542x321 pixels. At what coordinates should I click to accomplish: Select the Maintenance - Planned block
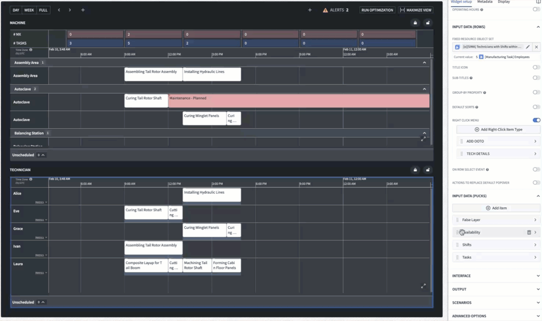[x=299, y=101]
